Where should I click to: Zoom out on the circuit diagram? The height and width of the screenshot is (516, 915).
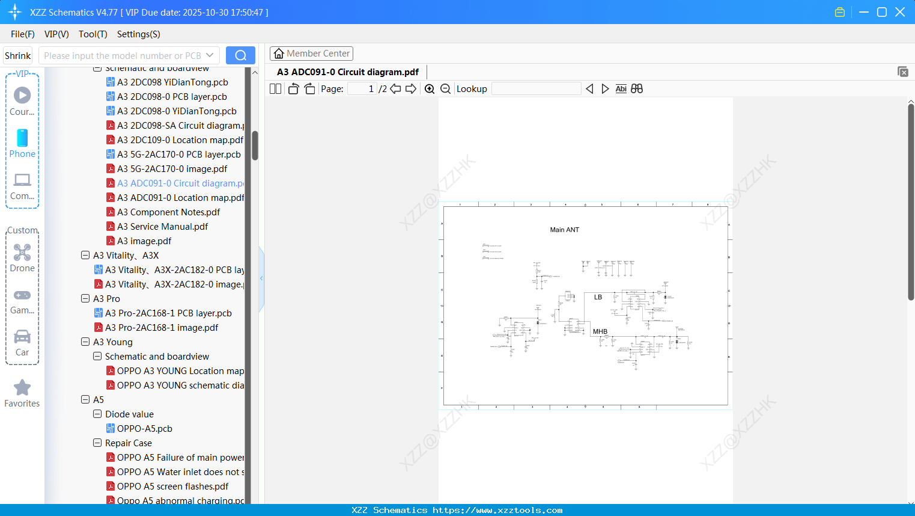(445, 88)
